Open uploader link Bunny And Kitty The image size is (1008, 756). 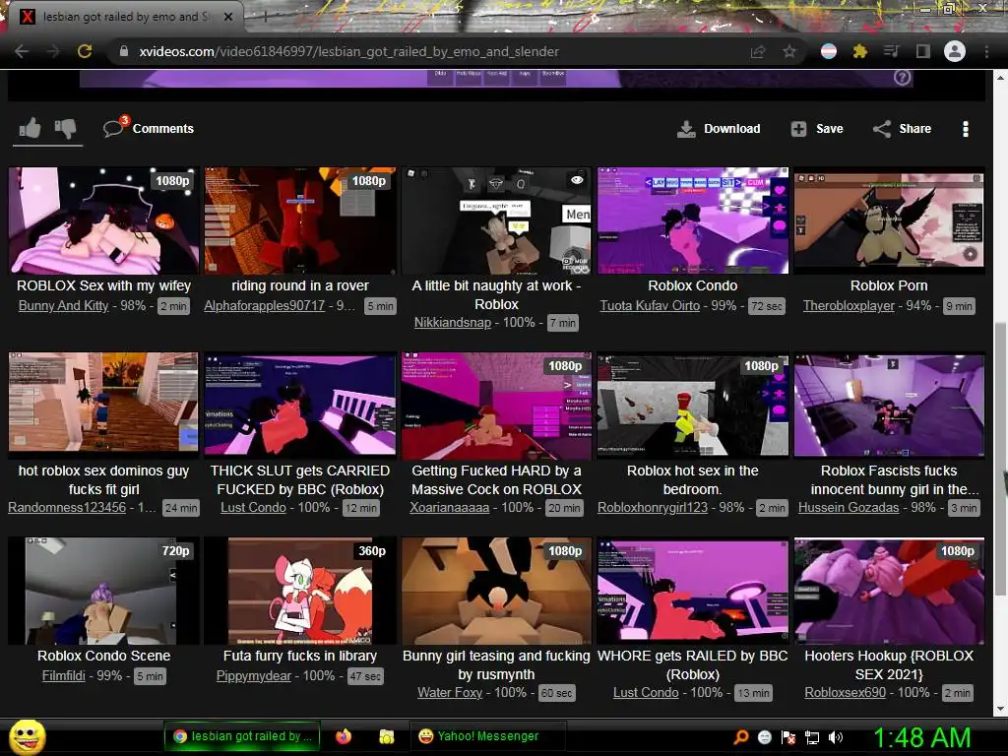click(x=64, y=306)
